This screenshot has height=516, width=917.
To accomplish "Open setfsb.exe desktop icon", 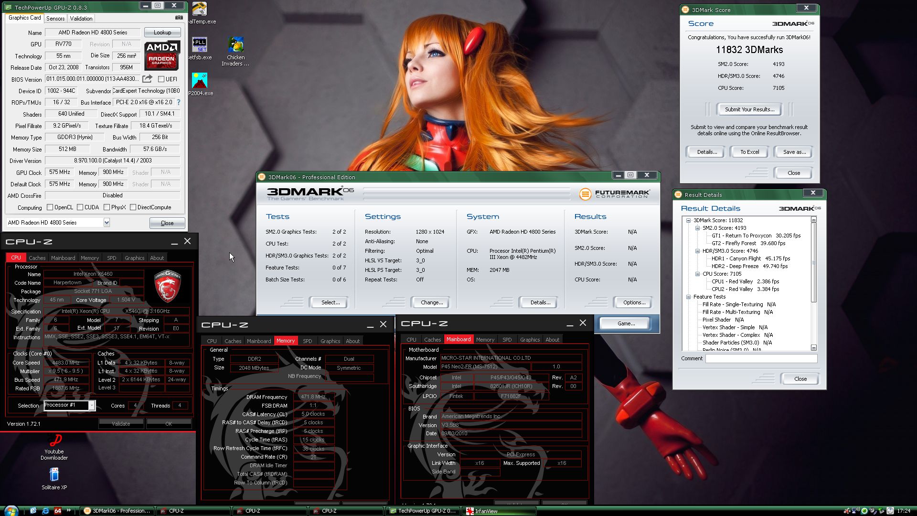I will [x=200, y=48].
